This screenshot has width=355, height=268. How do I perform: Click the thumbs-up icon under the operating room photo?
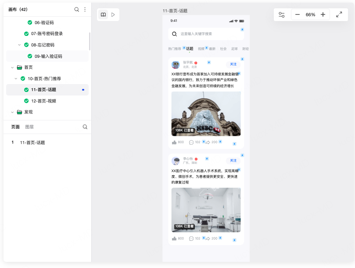pyautogui.click(x=174, y=238)
